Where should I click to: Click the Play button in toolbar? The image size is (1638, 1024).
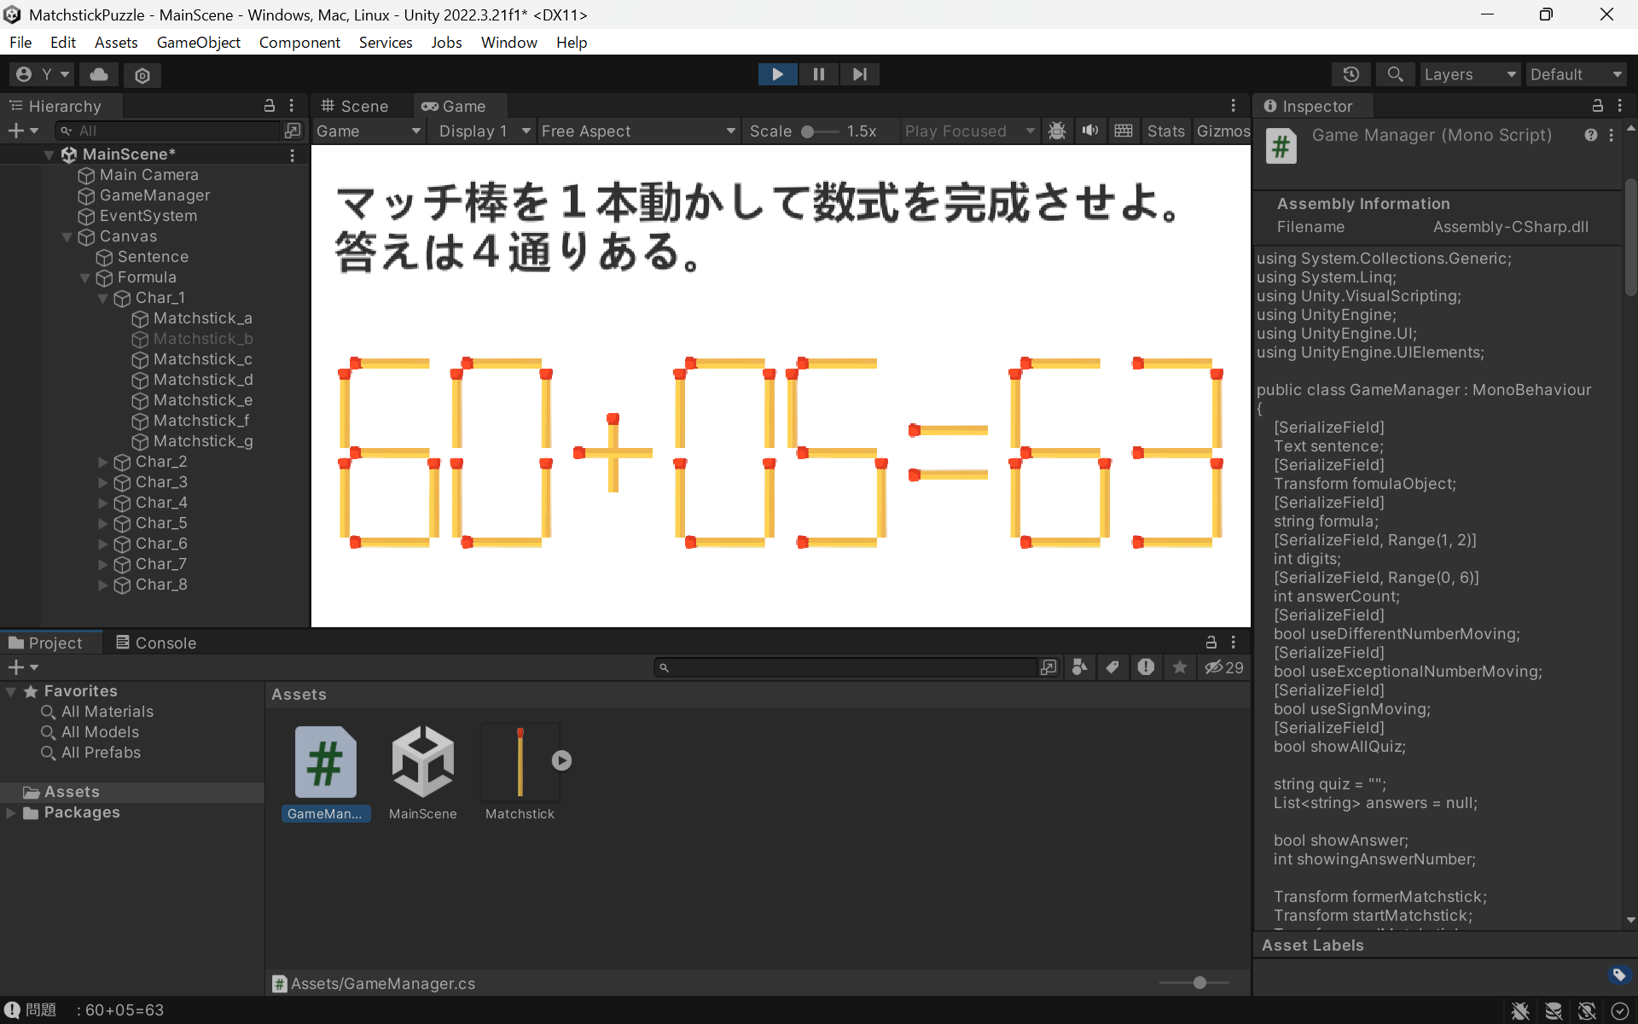click(x=777, y=74)
